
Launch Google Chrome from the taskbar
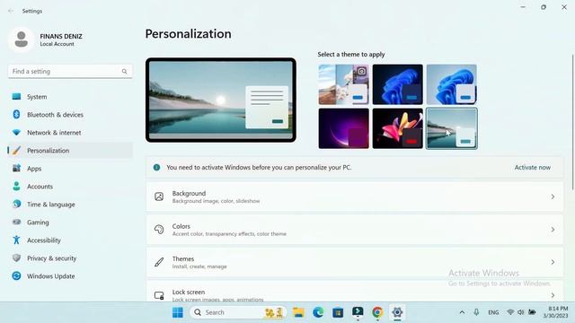(x=377, y=312)
